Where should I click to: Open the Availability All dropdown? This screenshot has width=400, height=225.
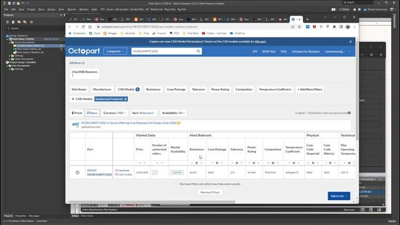tap(173, 112)
